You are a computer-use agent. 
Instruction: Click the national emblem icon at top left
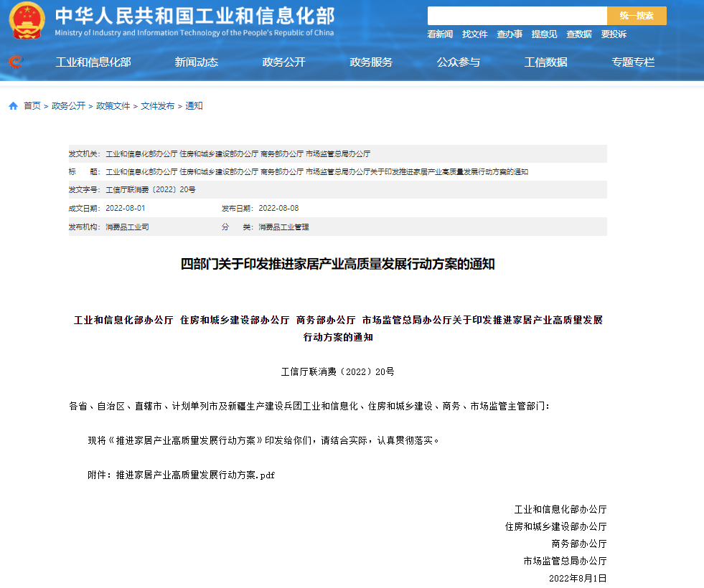point(27,20)
